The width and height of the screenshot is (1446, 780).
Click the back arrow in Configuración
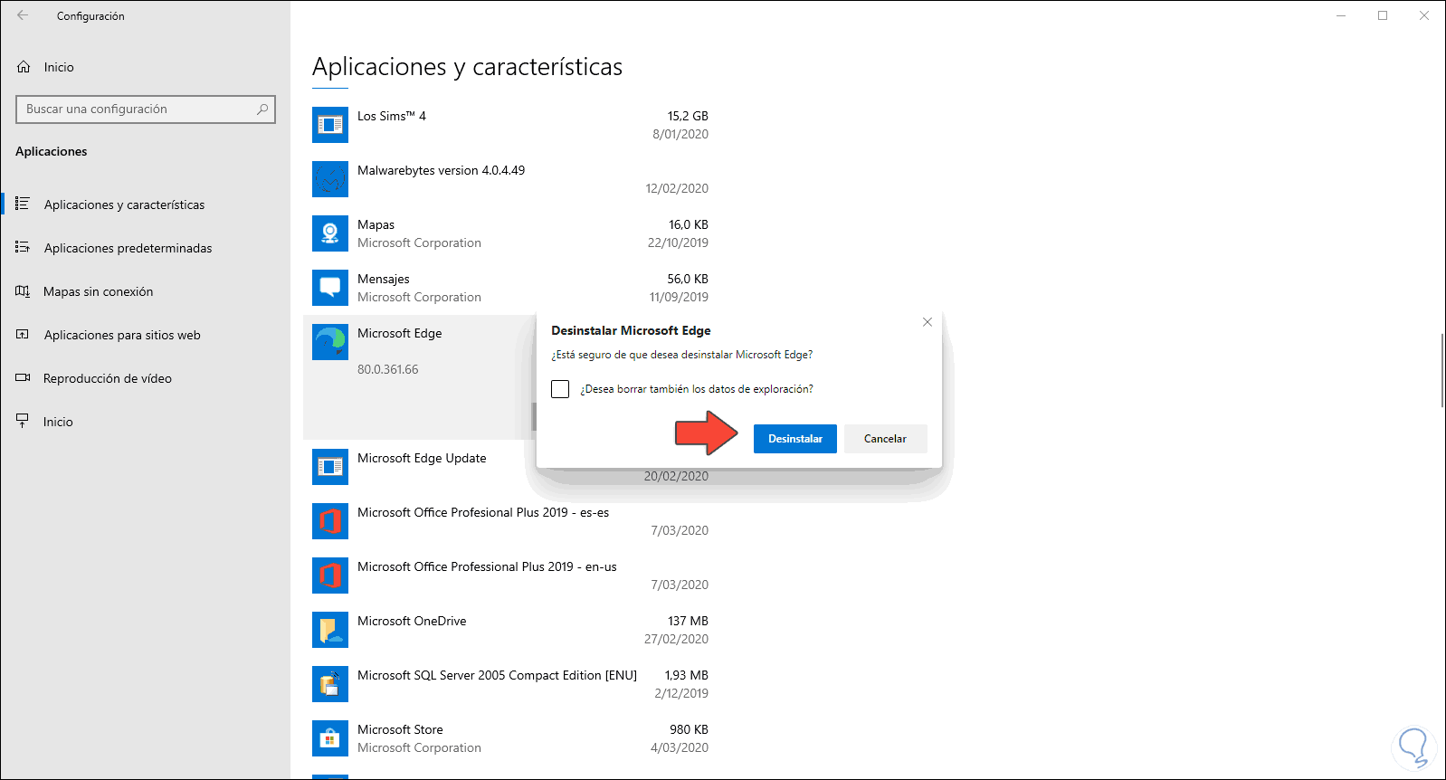23,15
